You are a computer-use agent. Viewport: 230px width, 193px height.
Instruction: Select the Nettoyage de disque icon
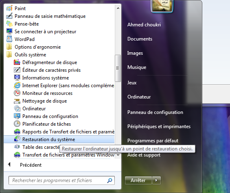[17, 101]
